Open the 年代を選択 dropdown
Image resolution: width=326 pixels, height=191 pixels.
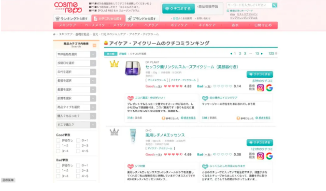pyautogui.click(x=76, y=72)
